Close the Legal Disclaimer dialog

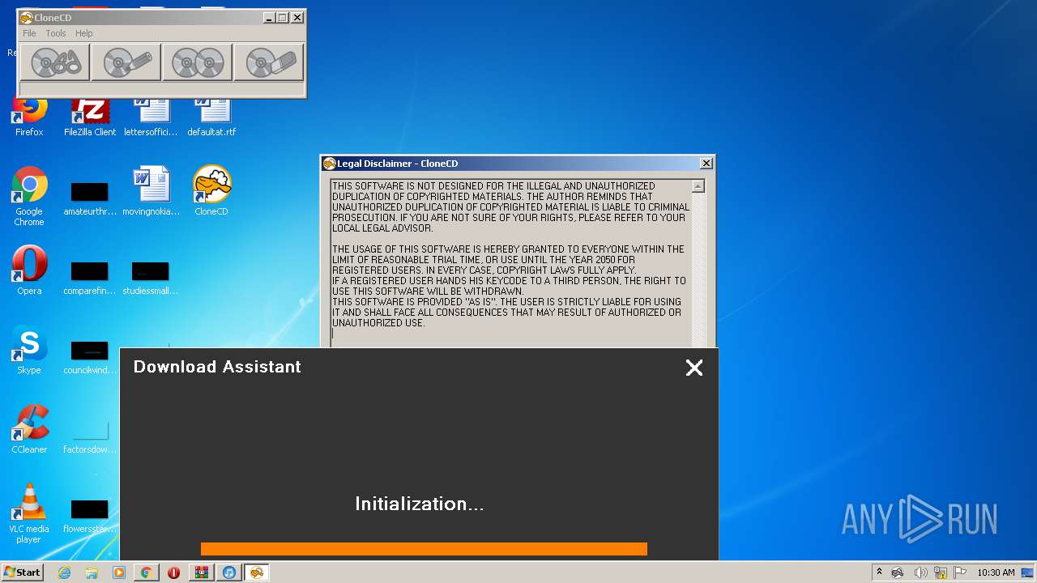coord(706,163)
